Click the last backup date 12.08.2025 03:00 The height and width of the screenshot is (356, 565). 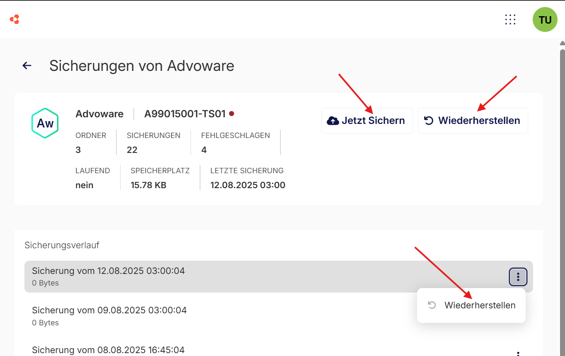click(x=248, y=185)
